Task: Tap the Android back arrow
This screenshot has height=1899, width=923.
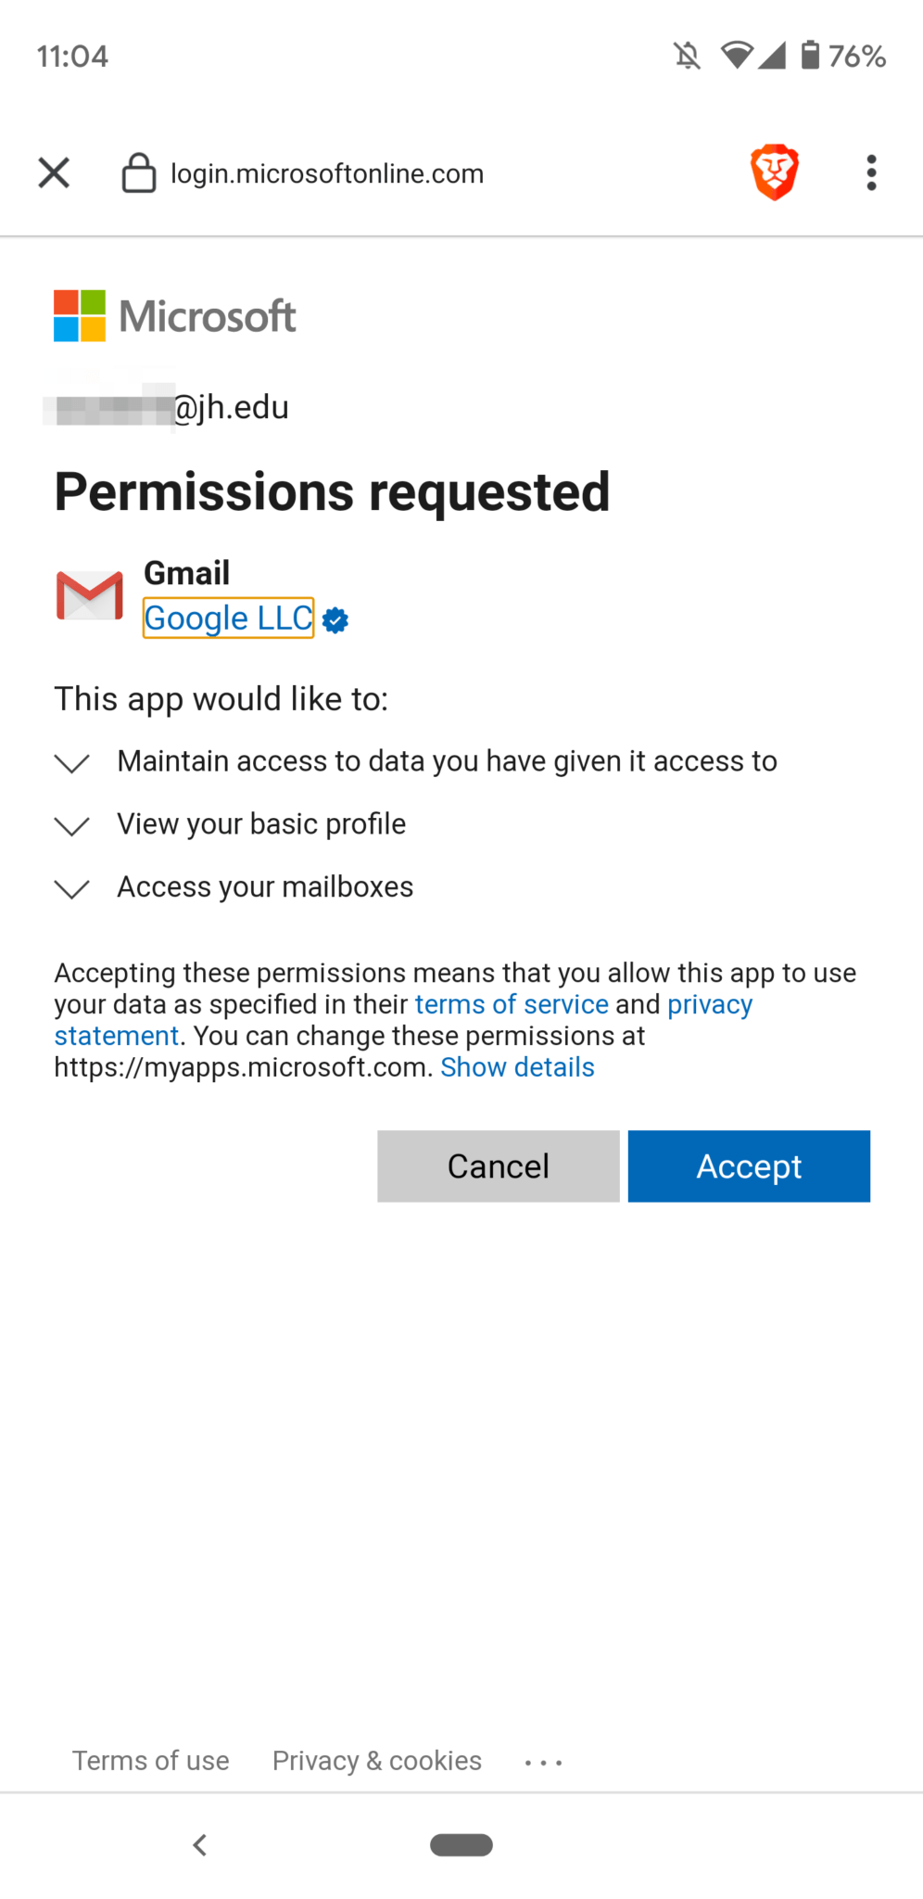Action: (x=199, y=1844)
